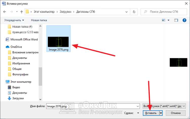The image size is (190, 119).
Task: Open the Изображения folder
Action: click(21, 64)
